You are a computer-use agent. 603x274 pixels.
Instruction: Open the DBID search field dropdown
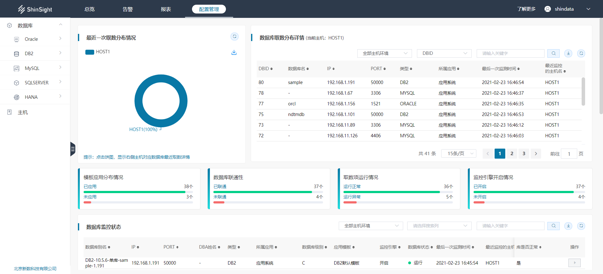pyautogui.click(x=444, y=53)
